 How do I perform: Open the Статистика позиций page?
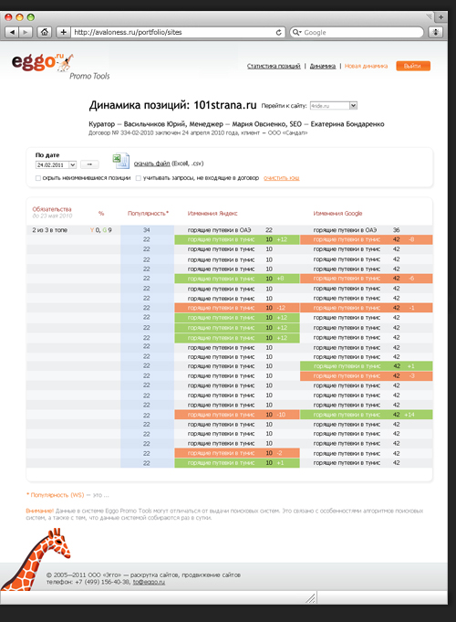click(274, 66)
